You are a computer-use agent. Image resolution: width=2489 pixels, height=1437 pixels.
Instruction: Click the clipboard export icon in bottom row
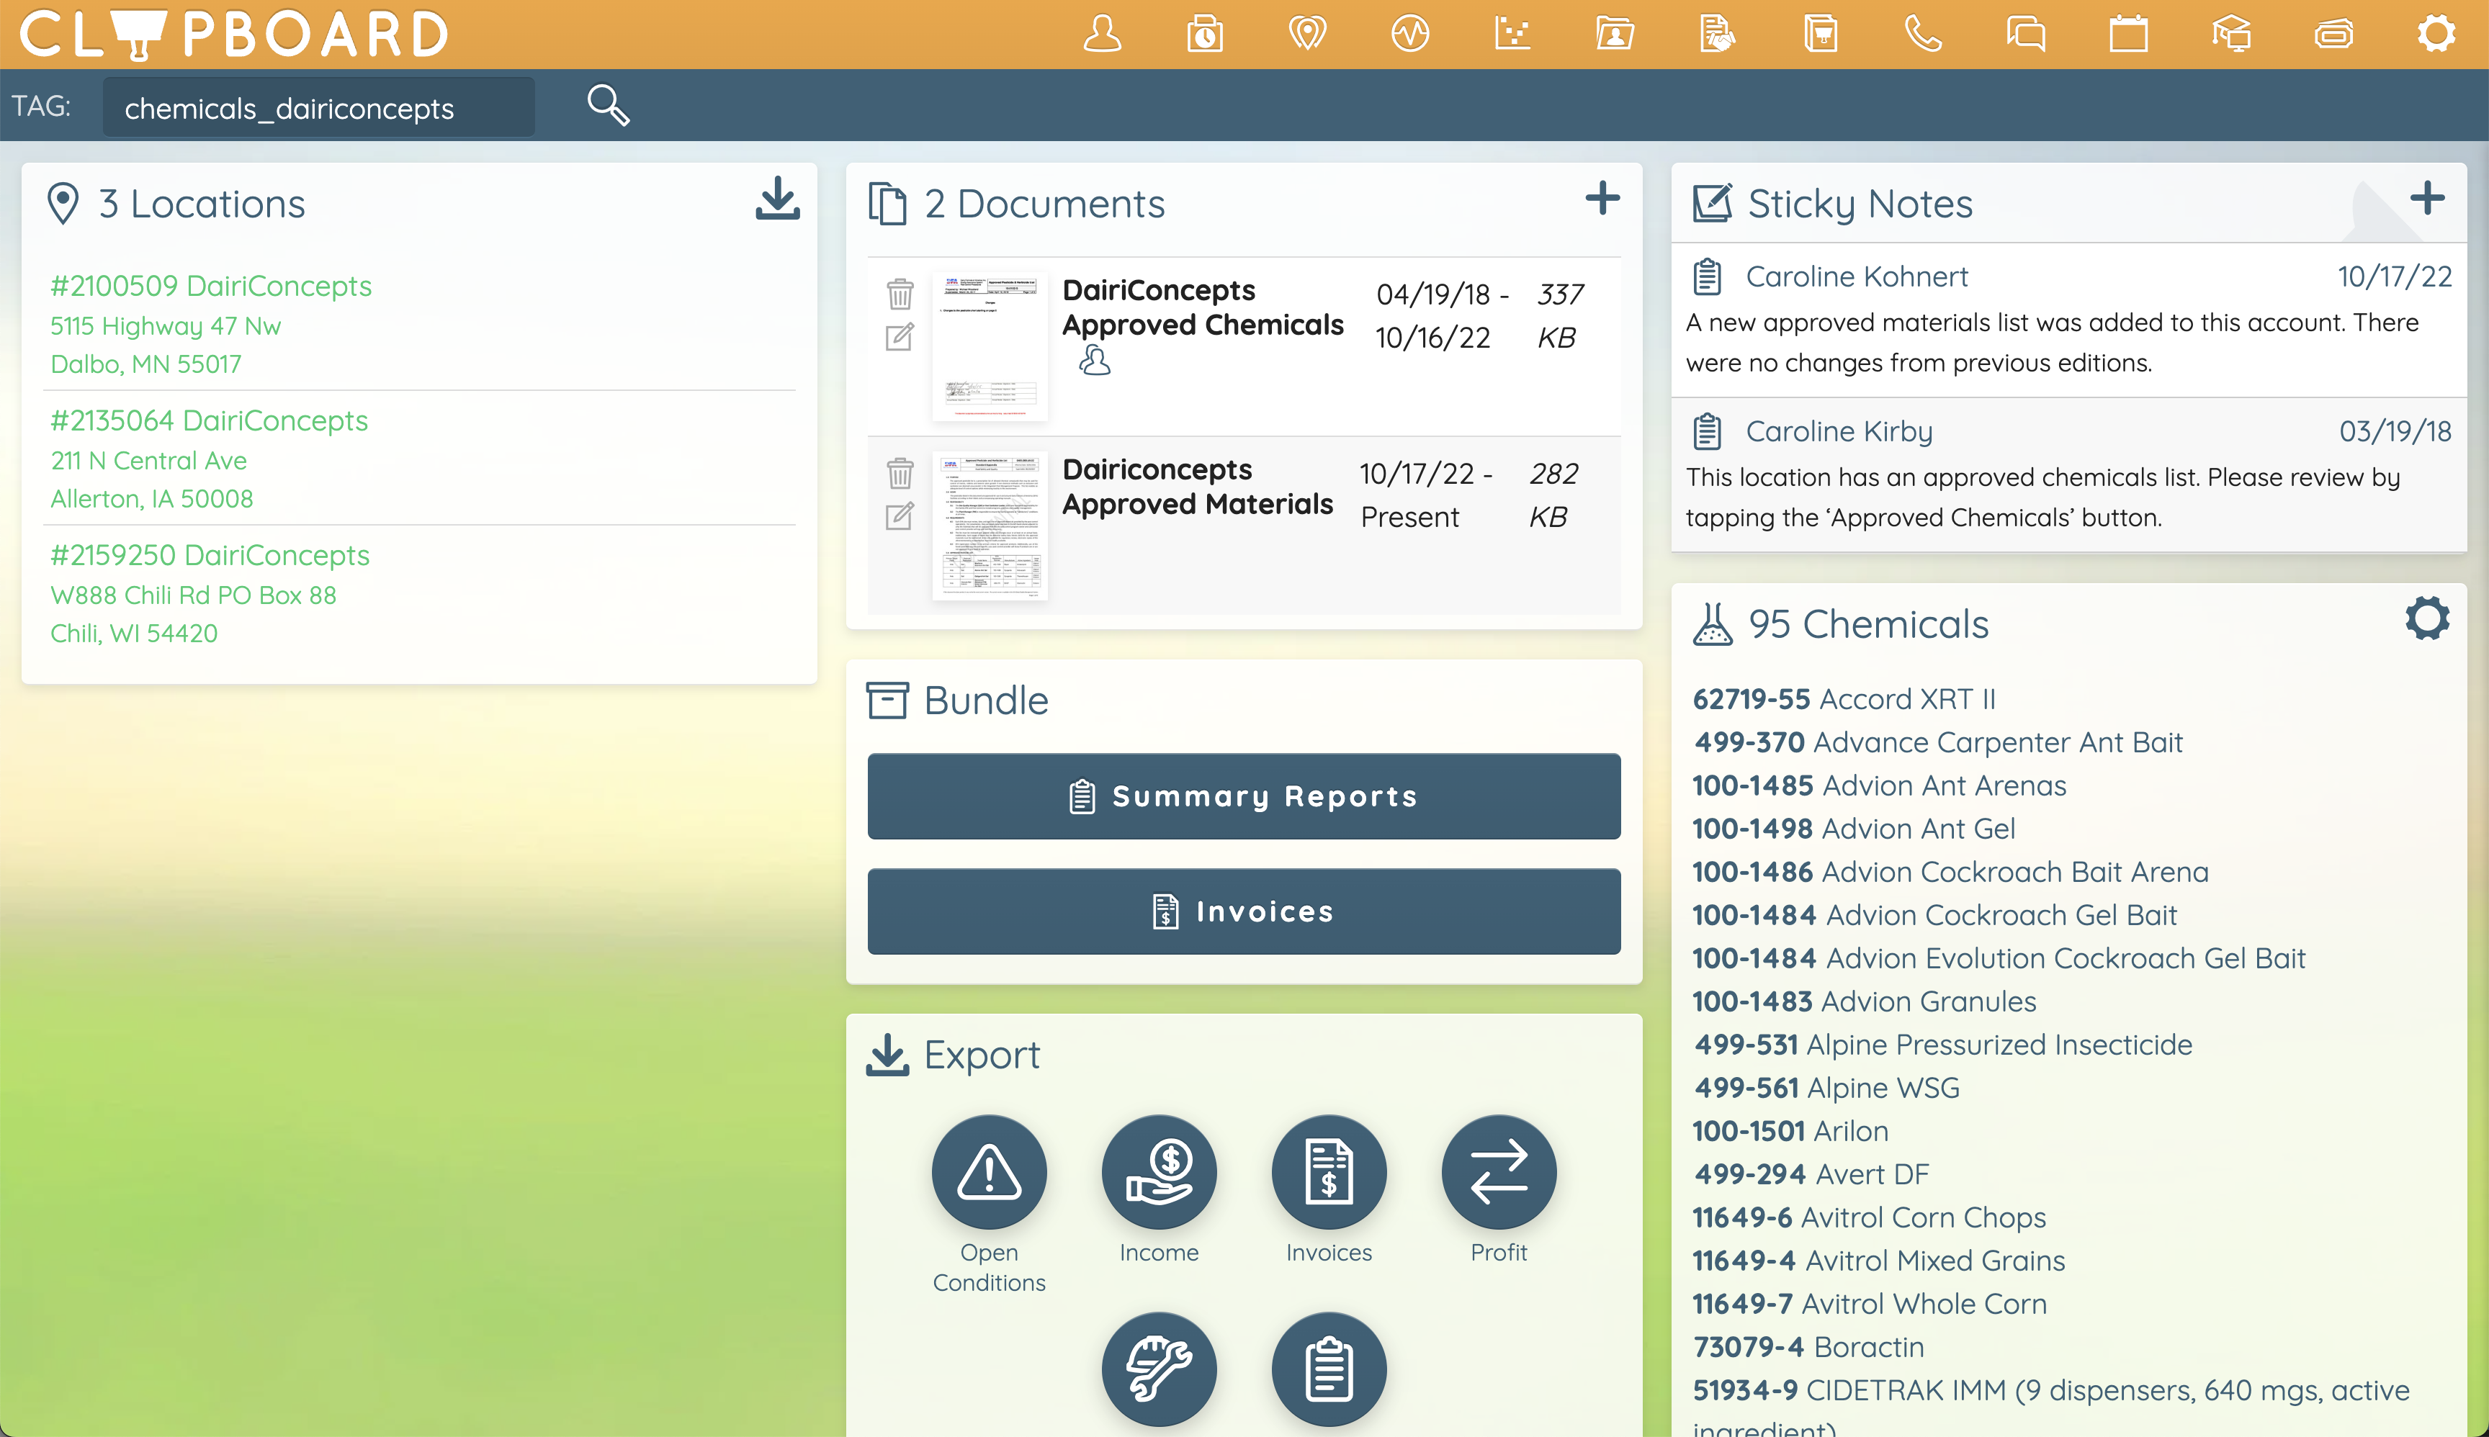pyautogui.click(x=1329, y=1369)
